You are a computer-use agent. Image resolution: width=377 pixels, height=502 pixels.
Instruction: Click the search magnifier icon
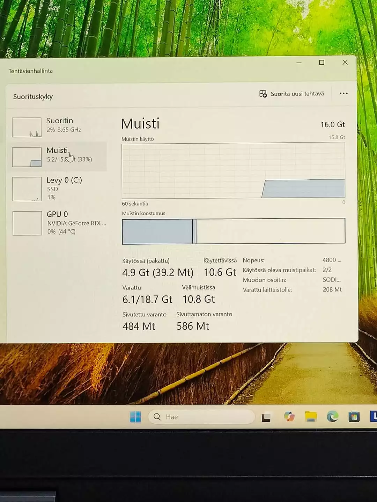tap(157, 417)
